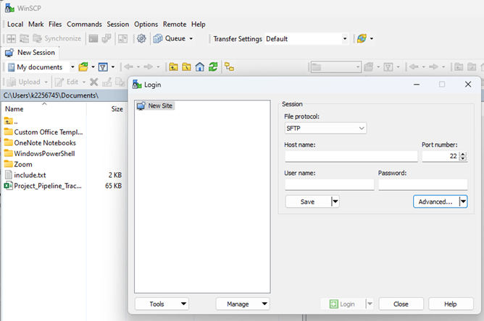The height and width of the screenshot is (321, 484).
Task: Click the local open directory folder icon
Action: (83, 67)
